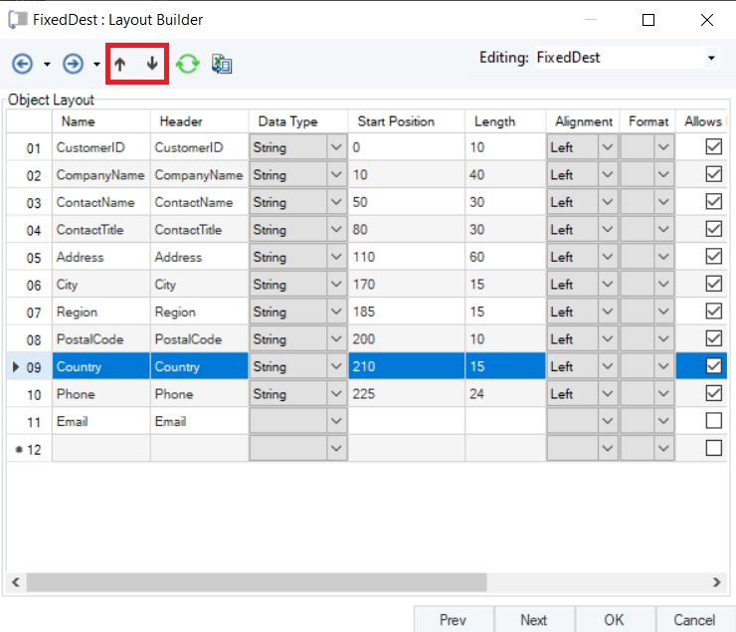Click the Start Position column header
Screen dimensions: 736x632
pos(396,121)
